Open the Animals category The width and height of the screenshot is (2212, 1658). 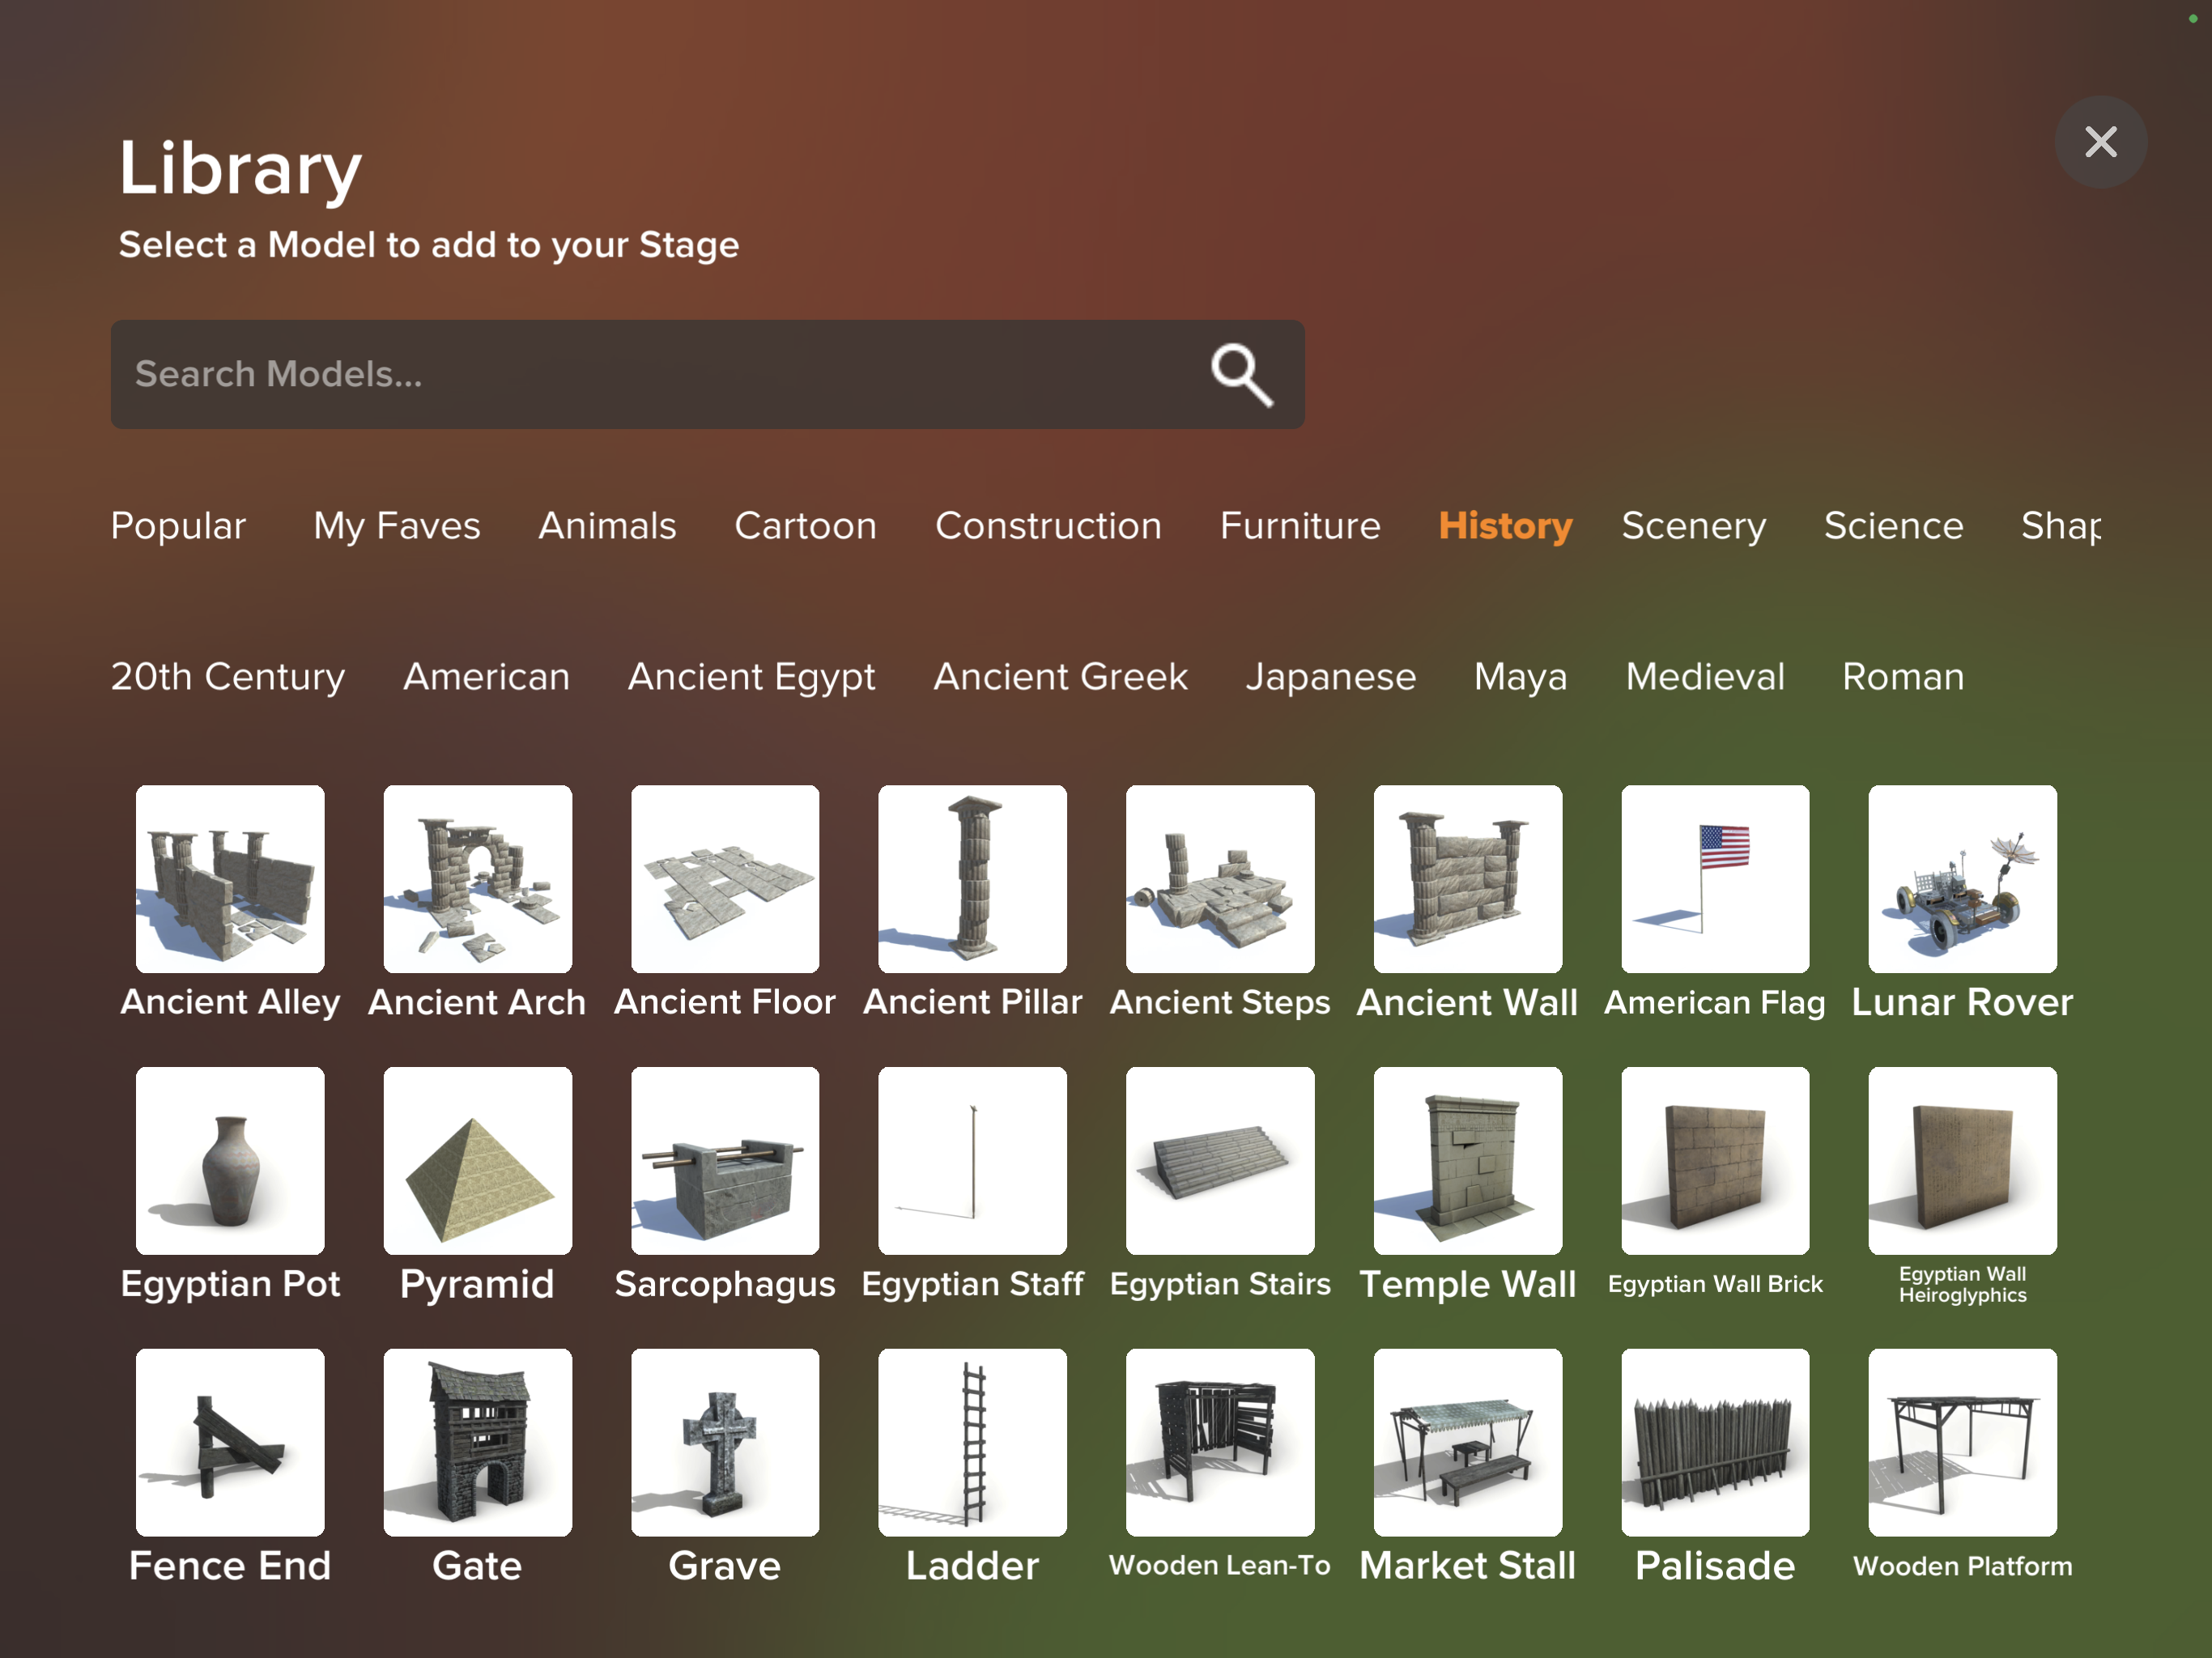point(607,526)
